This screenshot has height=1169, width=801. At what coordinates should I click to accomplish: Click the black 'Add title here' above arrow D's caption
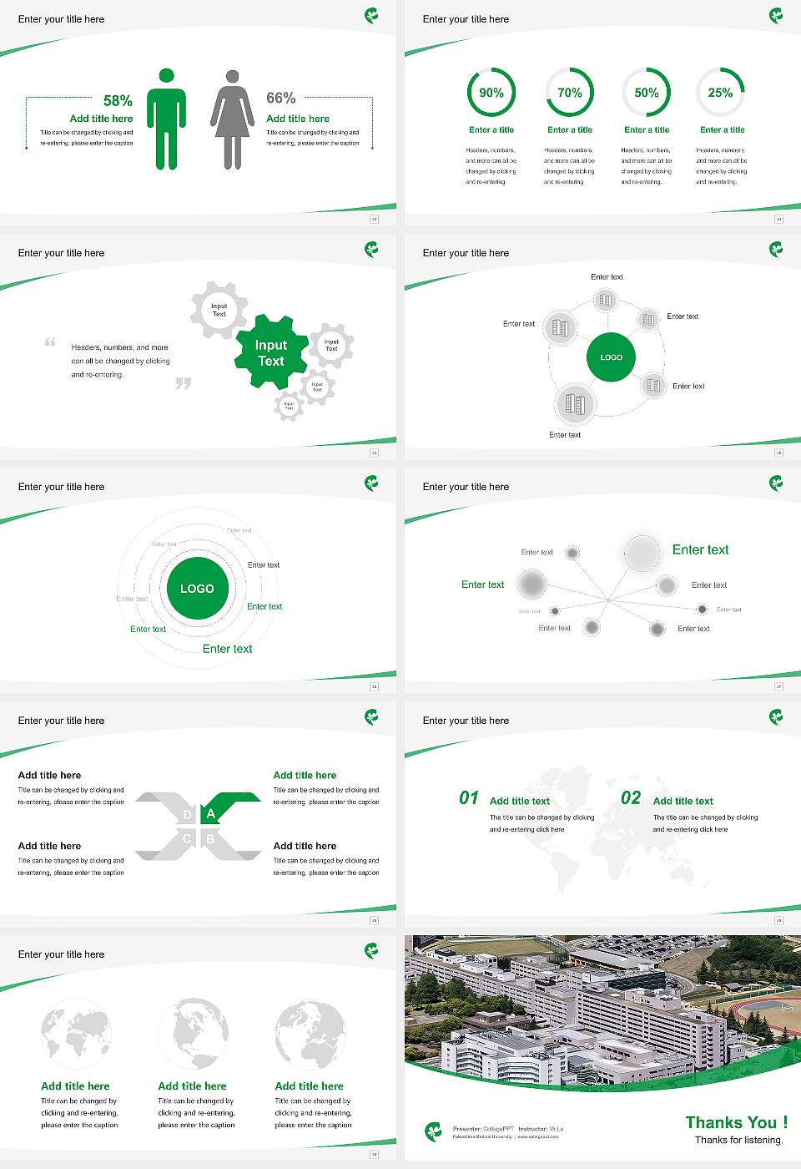(x=49, y=775)
